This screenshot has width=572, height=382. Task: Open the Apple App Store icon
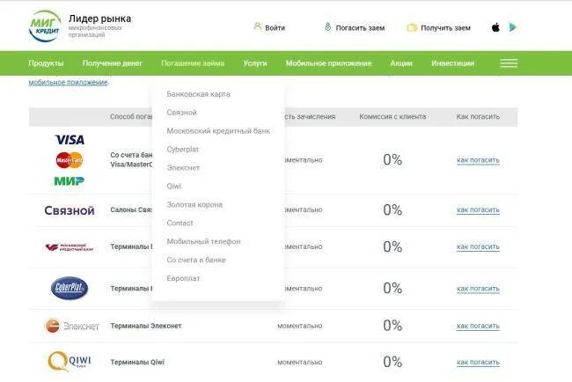495,27
